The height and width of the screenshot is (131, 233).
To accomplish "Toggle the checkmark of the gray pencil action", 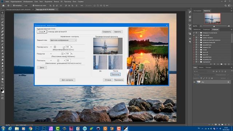I will [194, 35].
